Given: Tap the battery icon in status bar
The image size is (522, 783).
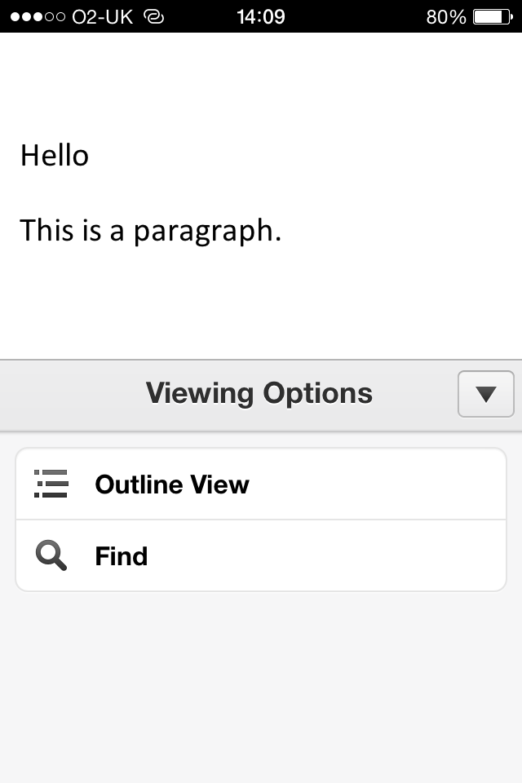Looking at the screenshot, I should click(x=493, y=17).
